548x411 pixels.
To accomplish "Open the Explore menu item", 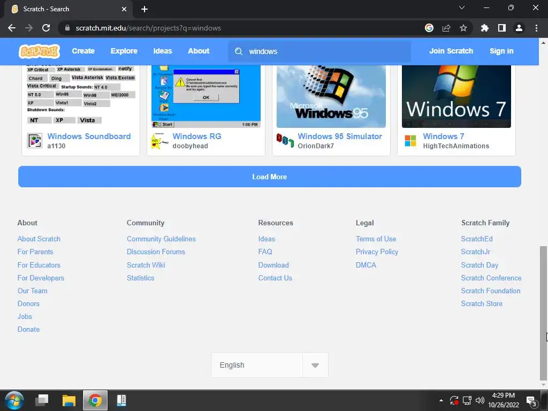I will point(124,51).
